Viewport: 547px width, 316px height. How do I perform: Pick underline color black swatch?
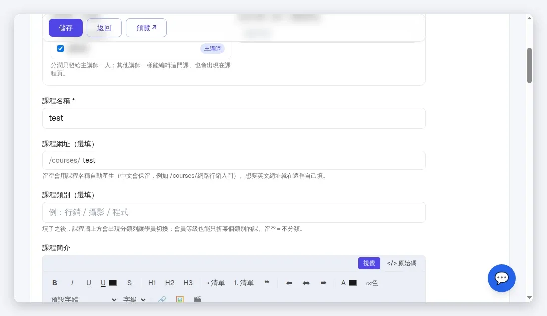[113, 283]
